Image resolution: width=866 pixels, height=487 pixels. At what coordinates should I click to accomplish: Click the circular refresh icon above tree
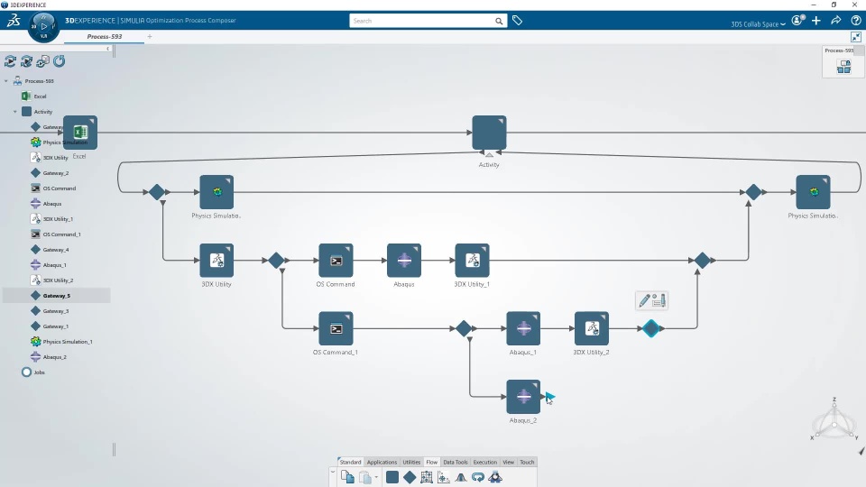tap(60, 61)
